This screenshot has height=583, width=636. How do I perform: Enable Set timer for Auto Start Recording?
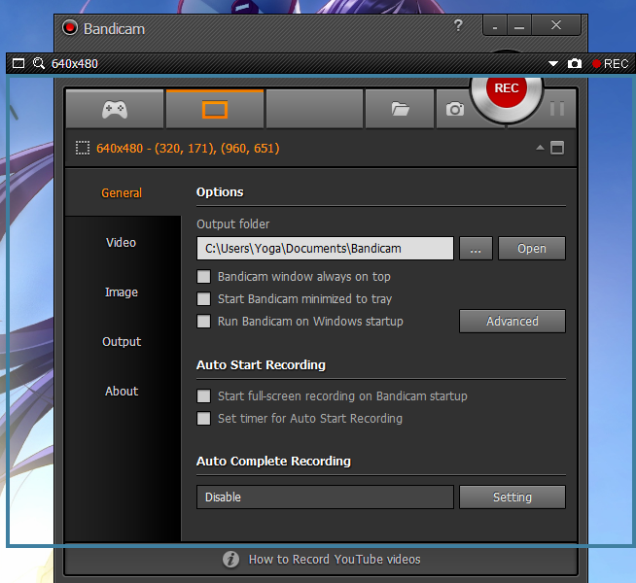click(x=203, y=418)
